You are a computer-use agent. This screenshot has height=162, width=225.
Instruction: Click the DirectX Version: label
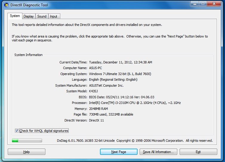click(76, 120)
